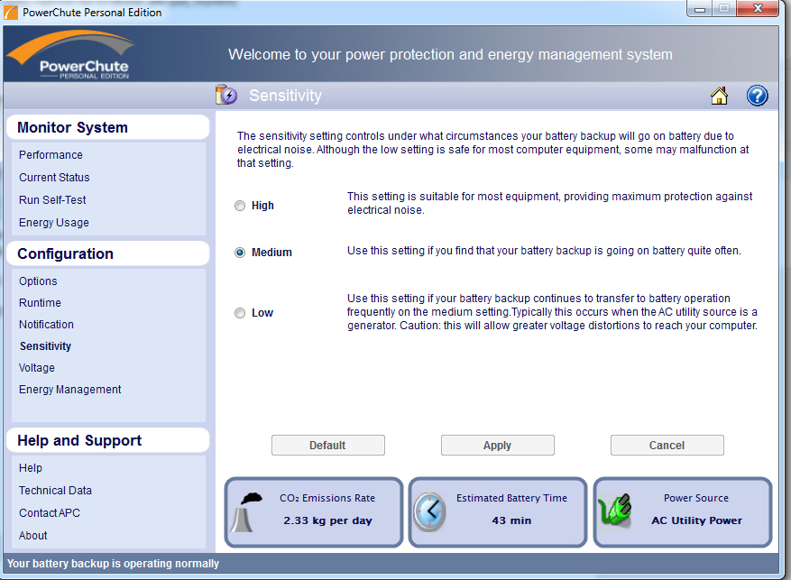
Task: Click the 'Estimated Battery Time' label
Action: pos(512,498)
